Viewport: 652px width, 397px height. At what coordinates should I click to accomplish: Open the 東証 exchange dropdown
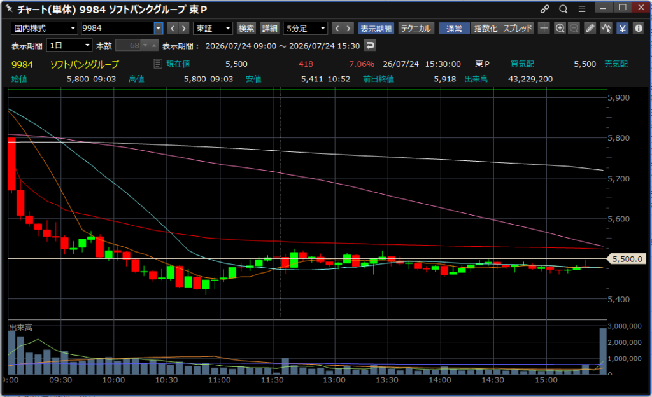213,28
